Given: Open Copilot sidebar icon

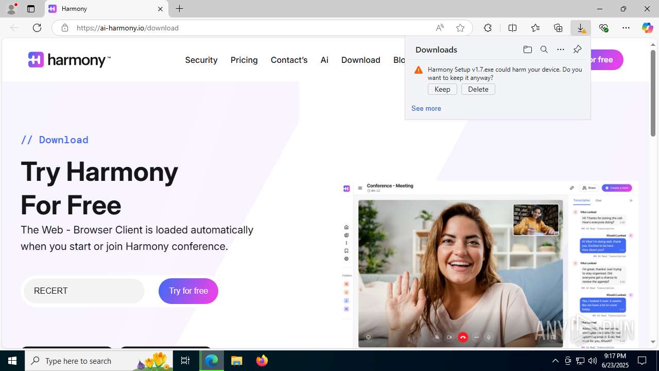Looking at the screenshot, I should pos(648,28).
